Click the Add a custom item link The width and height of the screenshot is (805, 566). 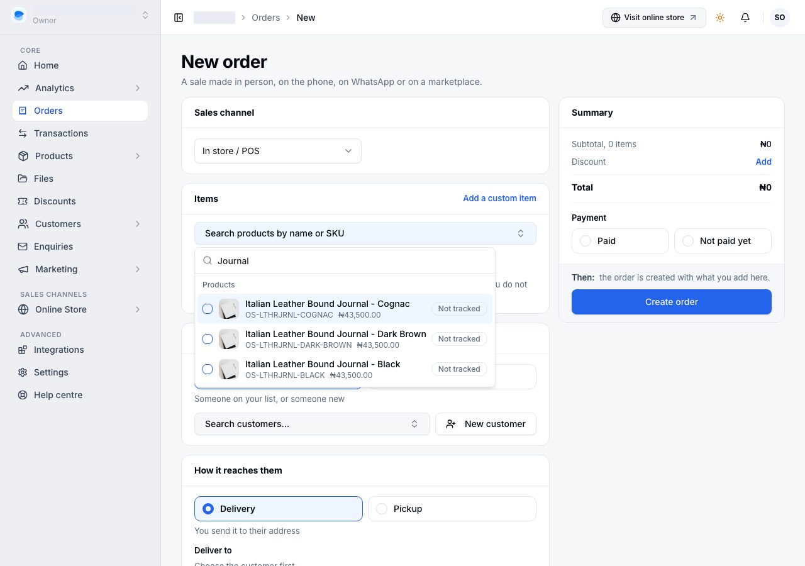click(x=499, y=198)
